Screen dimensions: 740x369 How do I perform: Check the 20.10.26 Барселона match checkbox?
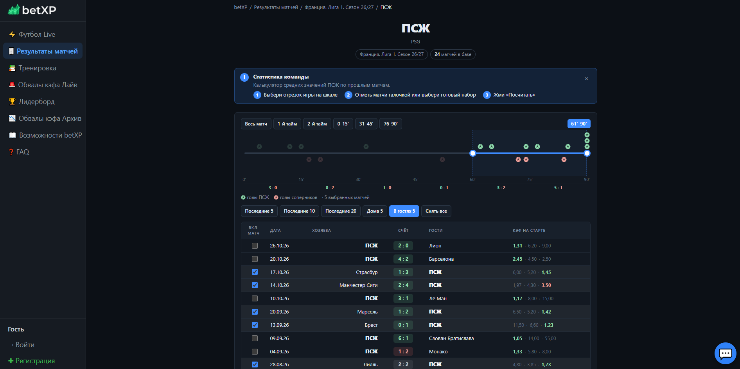coord(255,259)
